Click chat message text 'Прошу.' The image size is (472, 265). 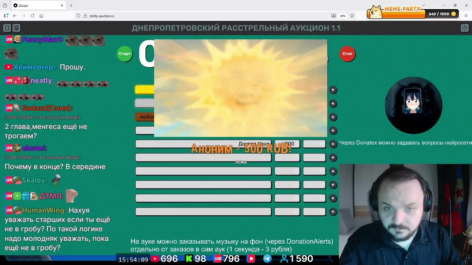(x=72, y=67)
